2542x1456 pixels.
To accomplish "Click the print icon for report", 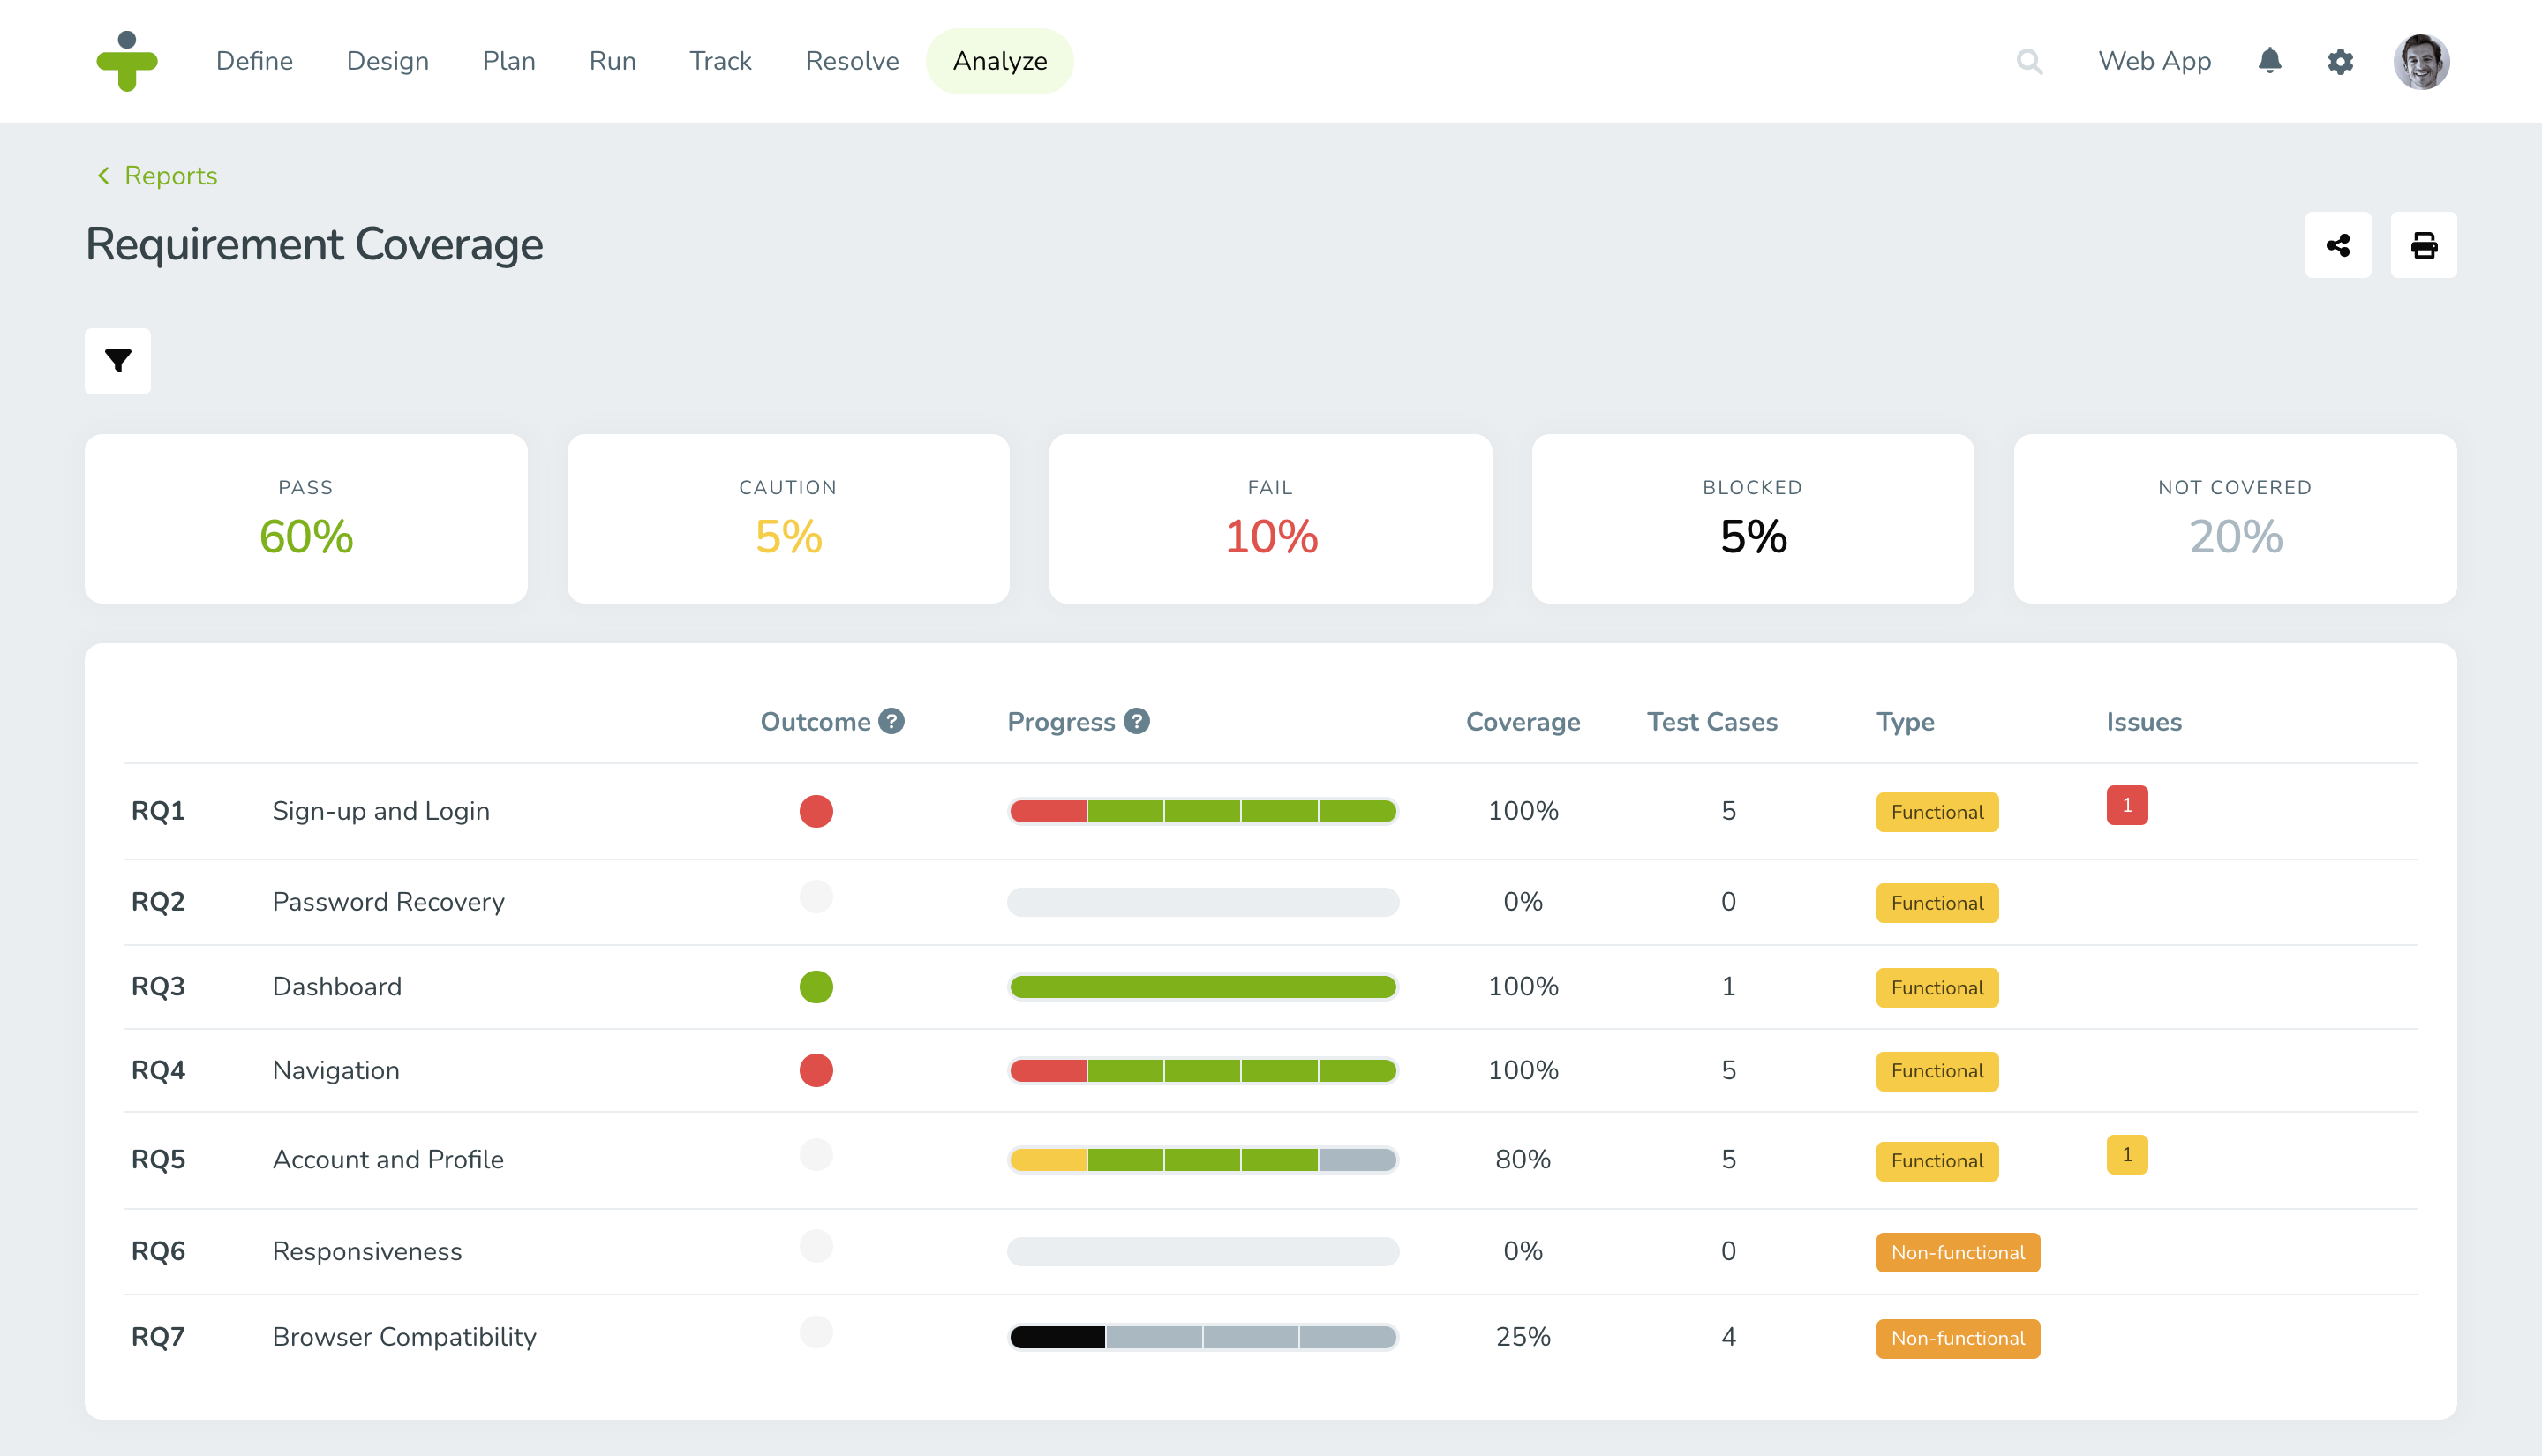I will coord(2423,244).
